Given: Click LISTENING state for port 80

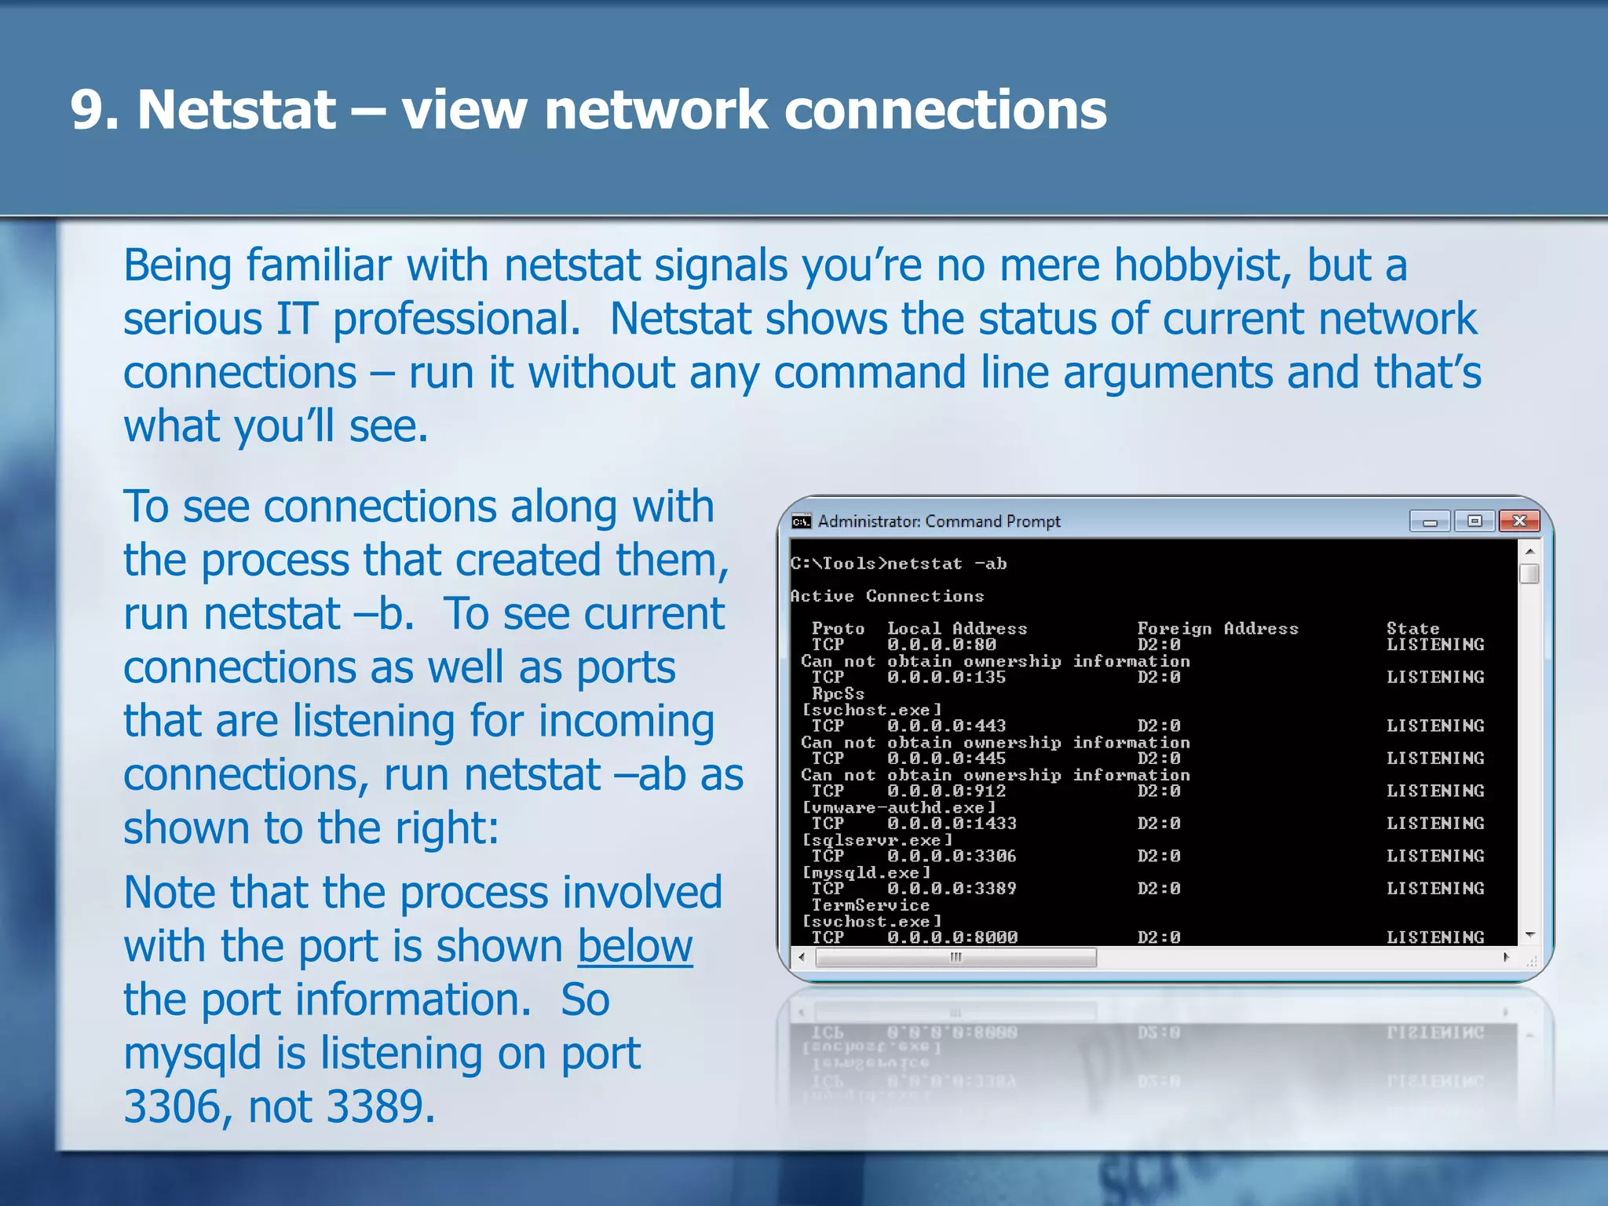Looking at the screenshot, I should point(1435,645).
